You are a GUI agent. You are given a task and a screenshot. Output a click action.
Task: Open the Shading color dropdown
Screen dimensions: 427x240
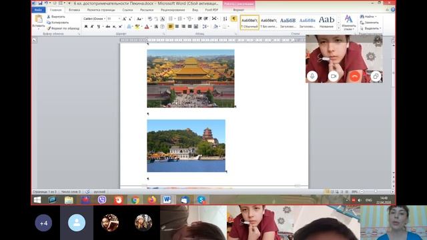[x=216, y=27]
